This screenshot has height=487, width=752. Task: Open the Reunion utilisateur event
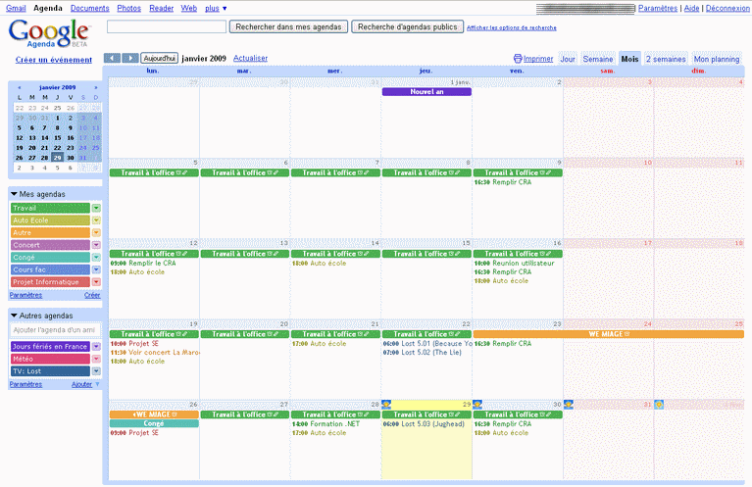[514, 264]
